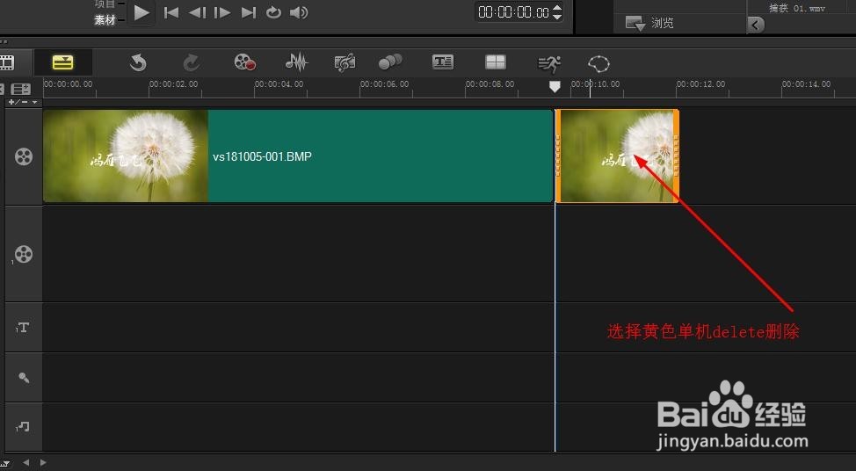Step forward to the next frame
This screenshot has width=856, height=471.
221,12
